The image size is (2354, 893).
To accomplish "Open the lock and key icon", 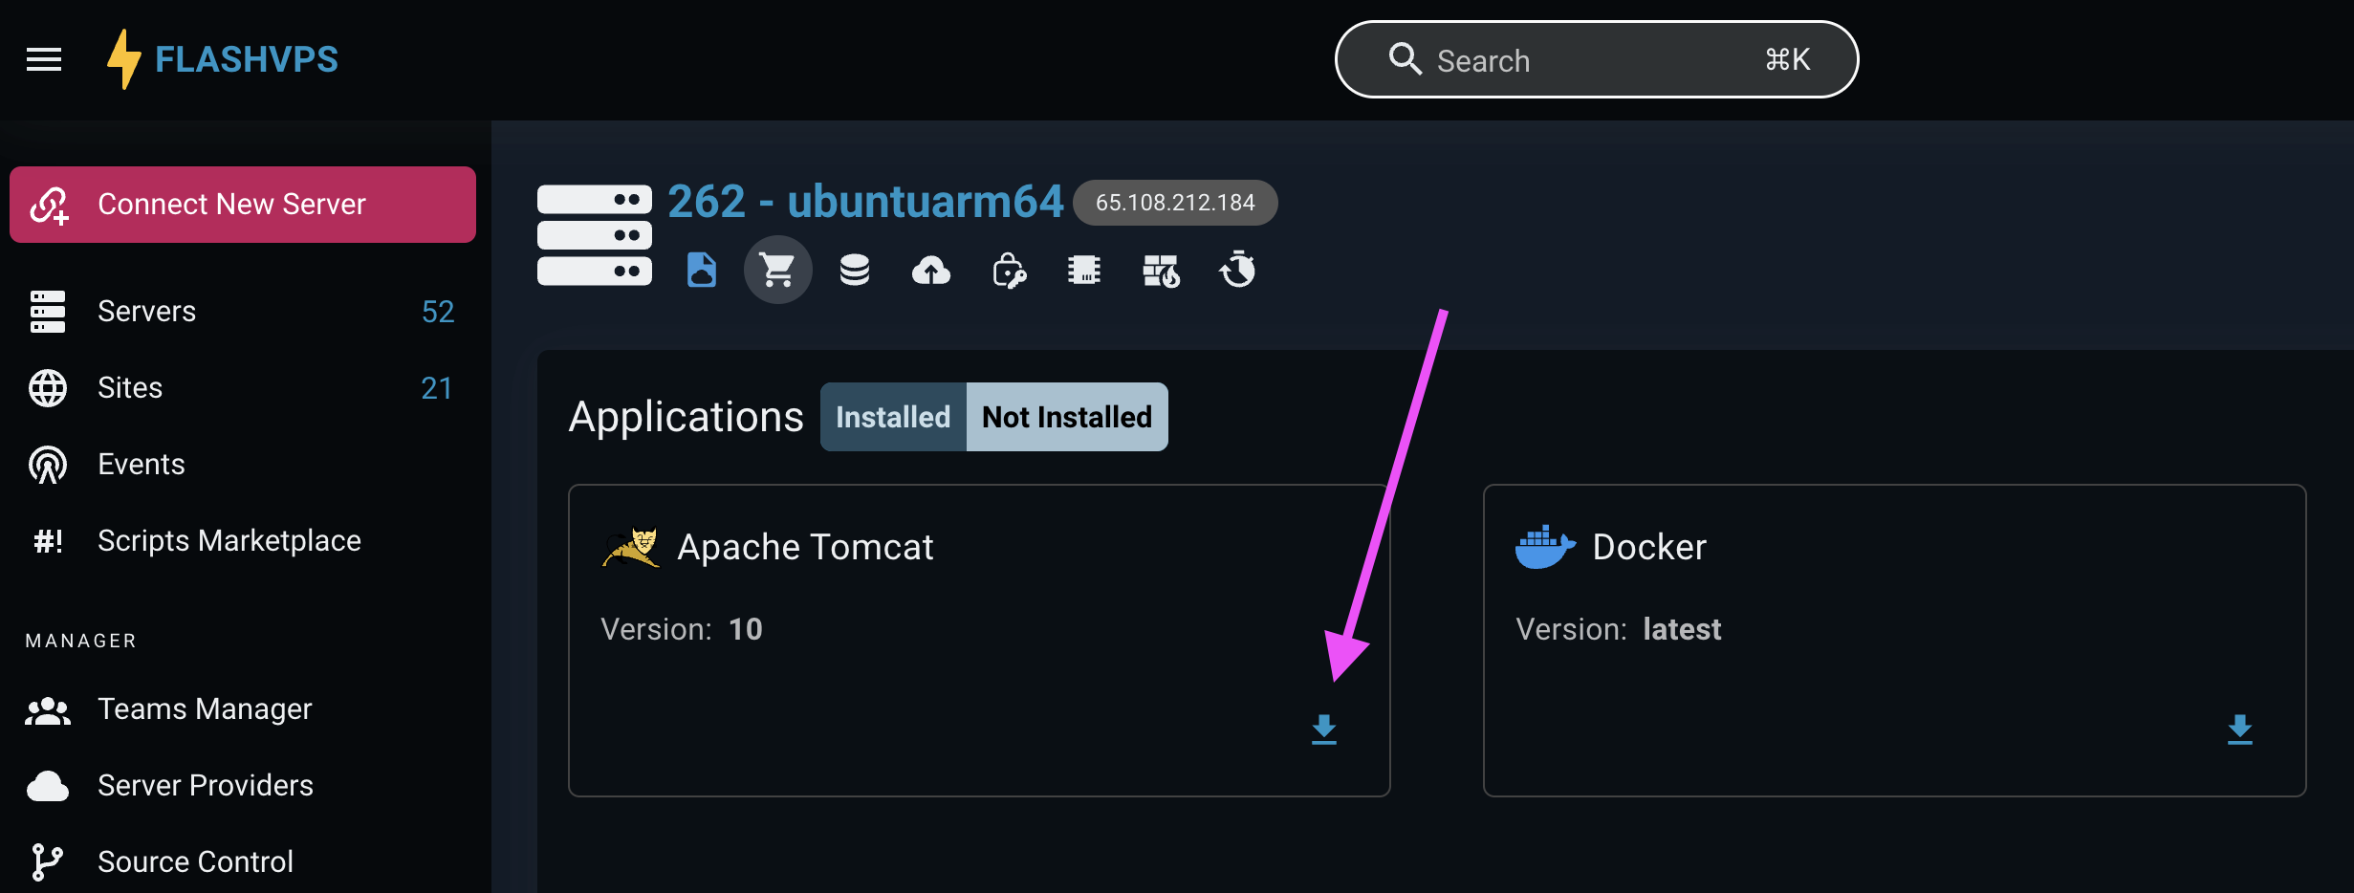I will pyautogui.click(x=1009, y=271).
